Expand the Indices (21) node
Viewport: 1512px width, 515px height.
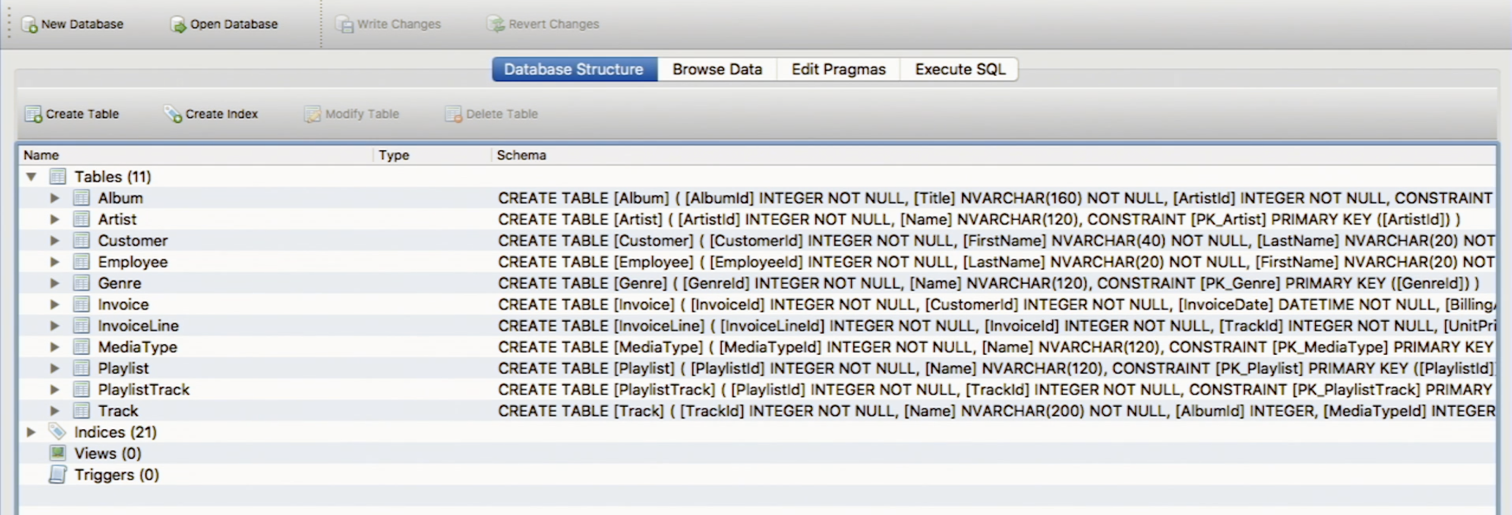pyautogui.click(x=32, y=432)
